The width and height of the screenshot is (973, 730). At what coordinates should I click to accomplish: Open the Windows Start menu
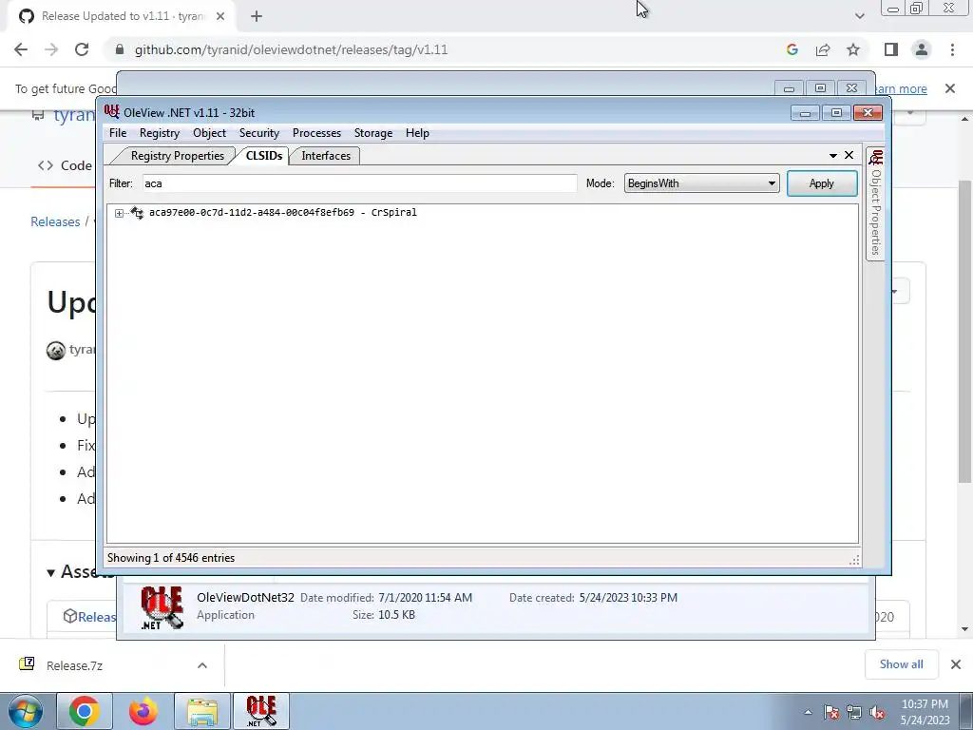click(25, 711)
